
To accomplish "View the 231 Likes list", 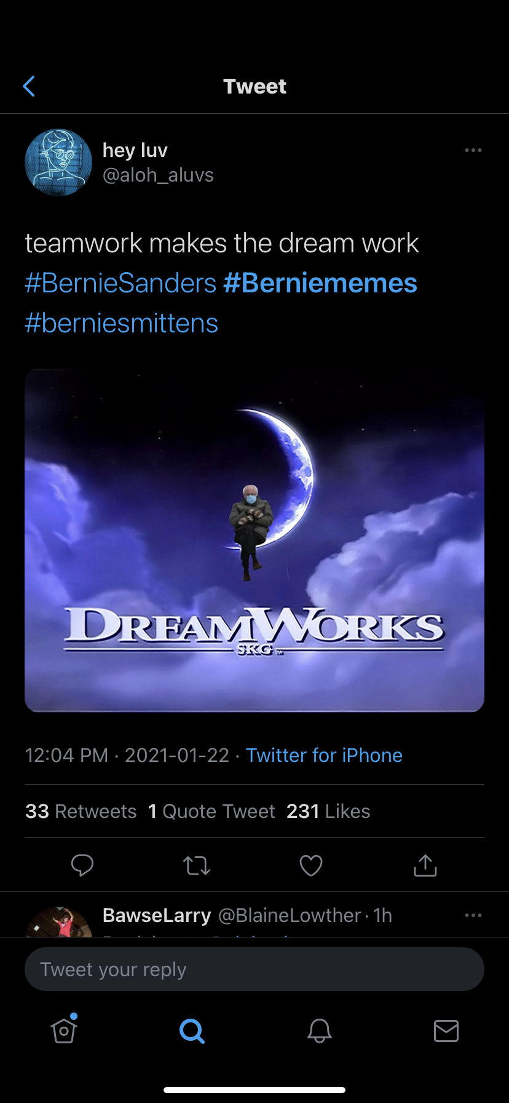I will point(328,811).
